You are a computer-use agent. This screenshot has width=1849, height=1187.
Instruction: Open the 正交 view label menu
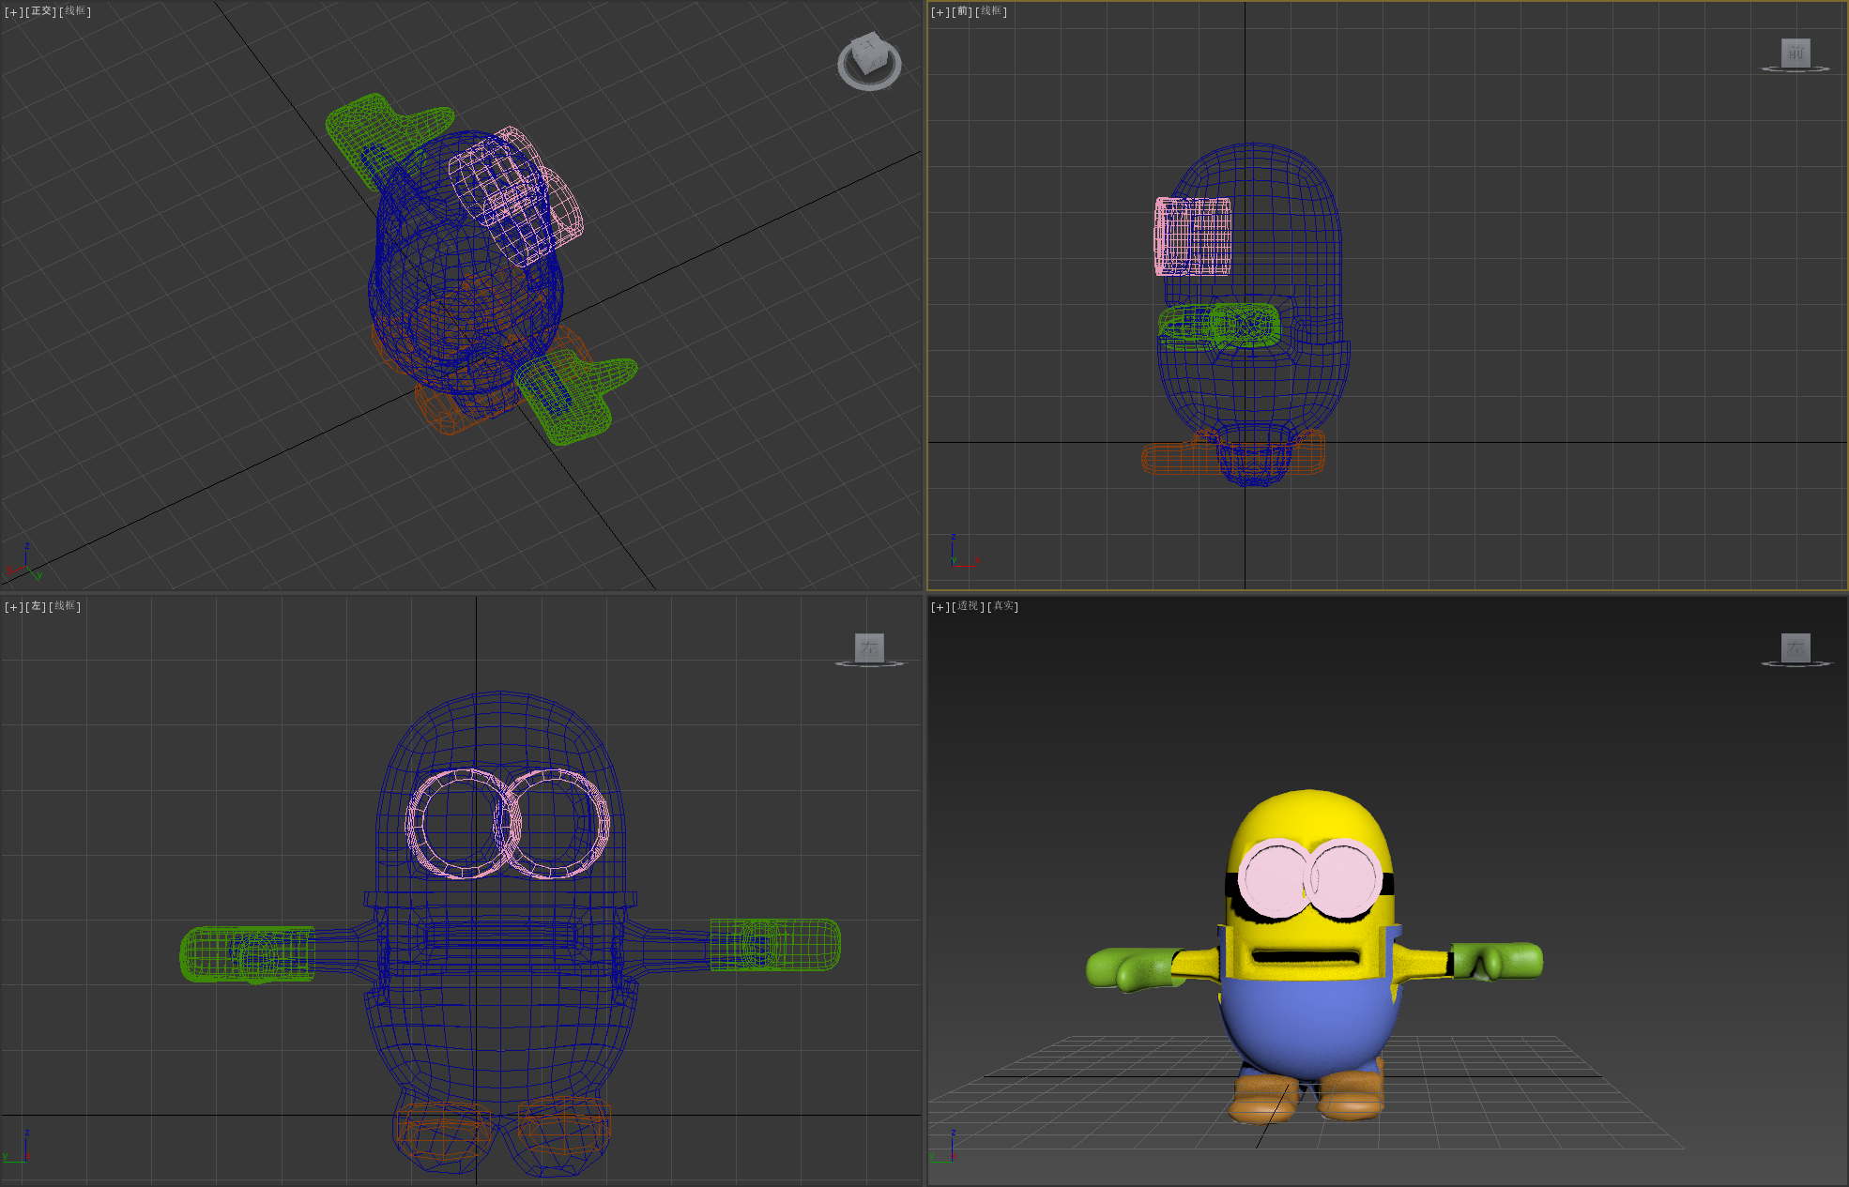pyautogui.click(x=41, y=12)
